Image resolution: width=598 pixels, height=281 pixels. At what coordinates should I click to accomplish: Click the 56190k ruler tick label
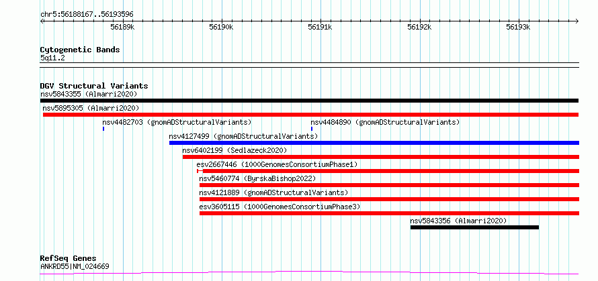coord(221,27)
